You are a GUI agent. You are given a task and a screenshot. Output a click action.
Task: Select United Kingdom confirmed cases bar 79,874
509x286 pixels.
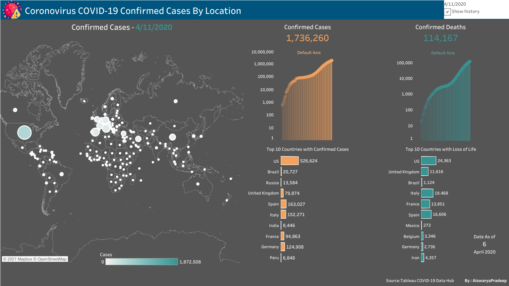point(282,193)
